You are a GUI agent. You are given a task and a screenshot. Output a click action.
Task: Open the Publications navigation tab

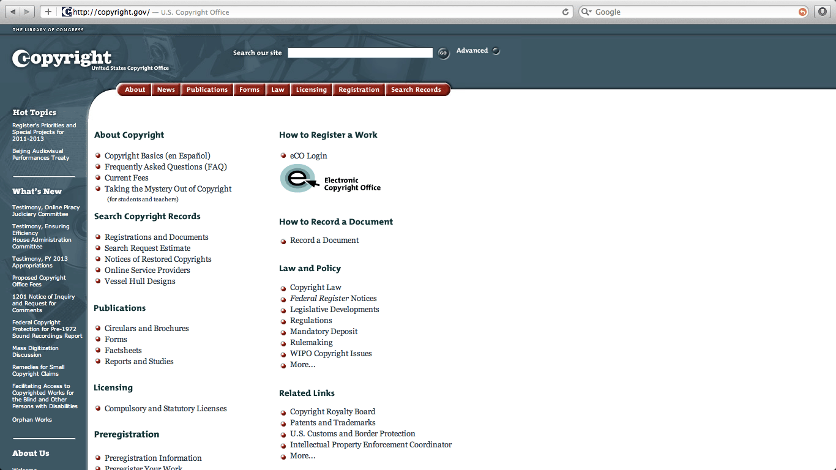tap(207, 89)
